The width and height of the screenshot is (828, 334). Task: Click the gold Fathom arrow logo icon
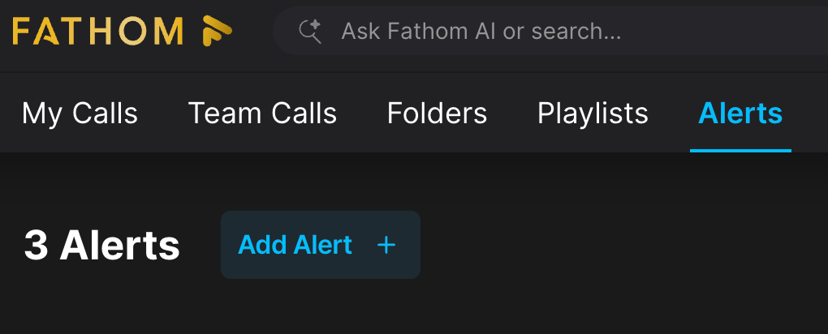tap(217, 31)
